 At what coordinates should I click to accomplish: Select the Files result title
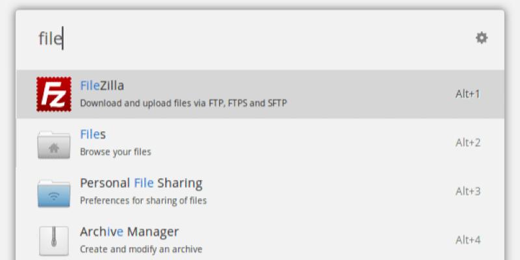click(93, 135)
